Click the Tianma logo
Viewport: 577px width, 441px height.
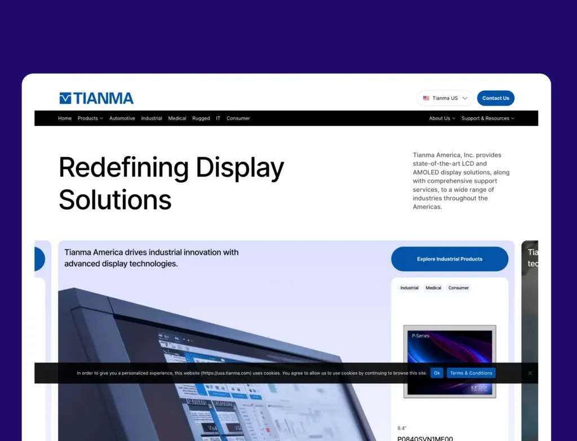pyautogui.click(x=96, y=98)
